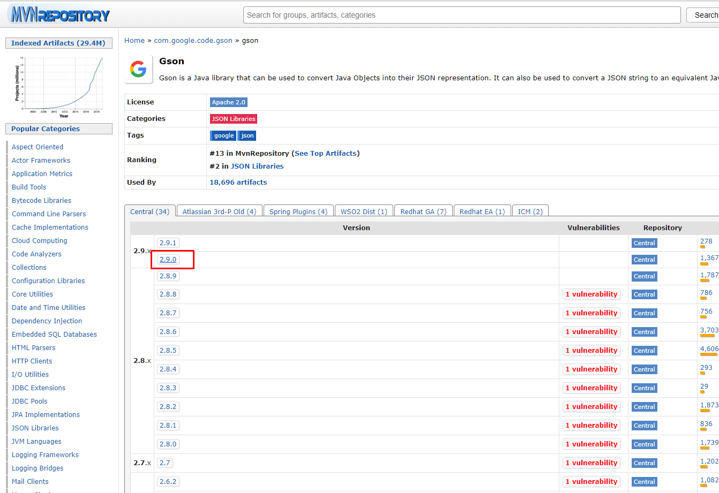
Task: Open version 2.8.5
Action: [x=168, y=351]
